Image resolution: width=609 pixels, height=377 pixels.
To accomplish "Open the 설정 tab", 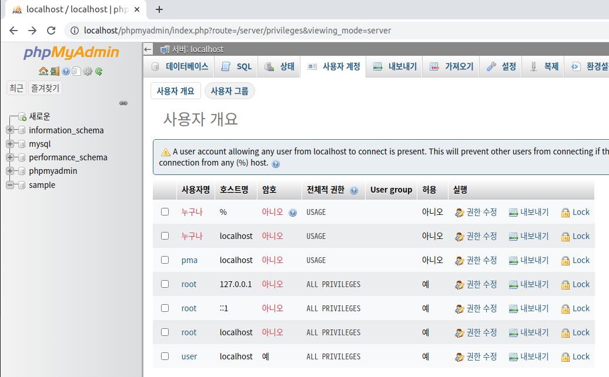I will click(501, 67).
